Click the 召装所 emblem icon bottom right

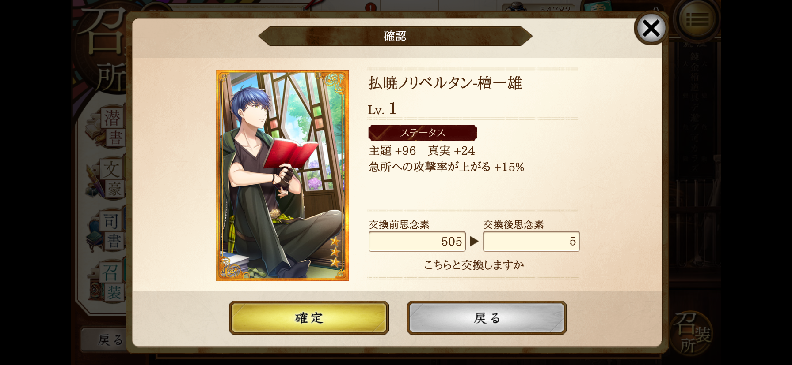(x=692, y=331)
